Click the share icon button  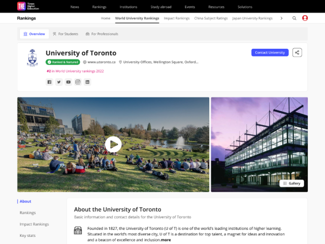[x=298, y=52]
